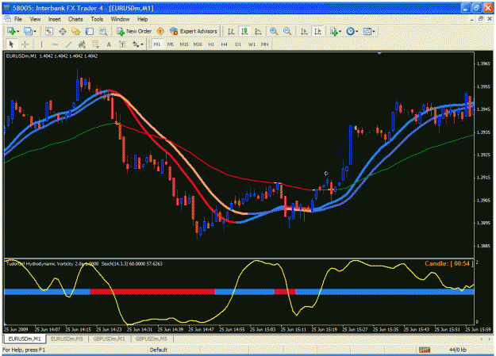The width and height of the screenshot is (496, 356).
Task: Click the connection status bars indicator
Action: tap(425, 350)
